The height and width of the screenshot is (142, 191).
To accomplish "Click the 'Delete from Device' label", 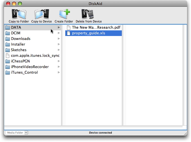I will (89, 21).
